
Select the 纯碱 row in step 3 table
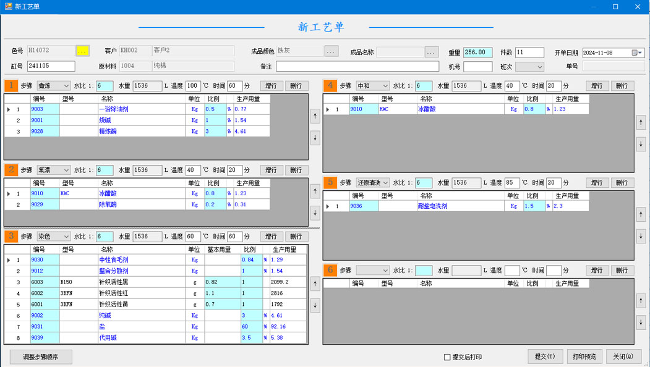[105, 316]
